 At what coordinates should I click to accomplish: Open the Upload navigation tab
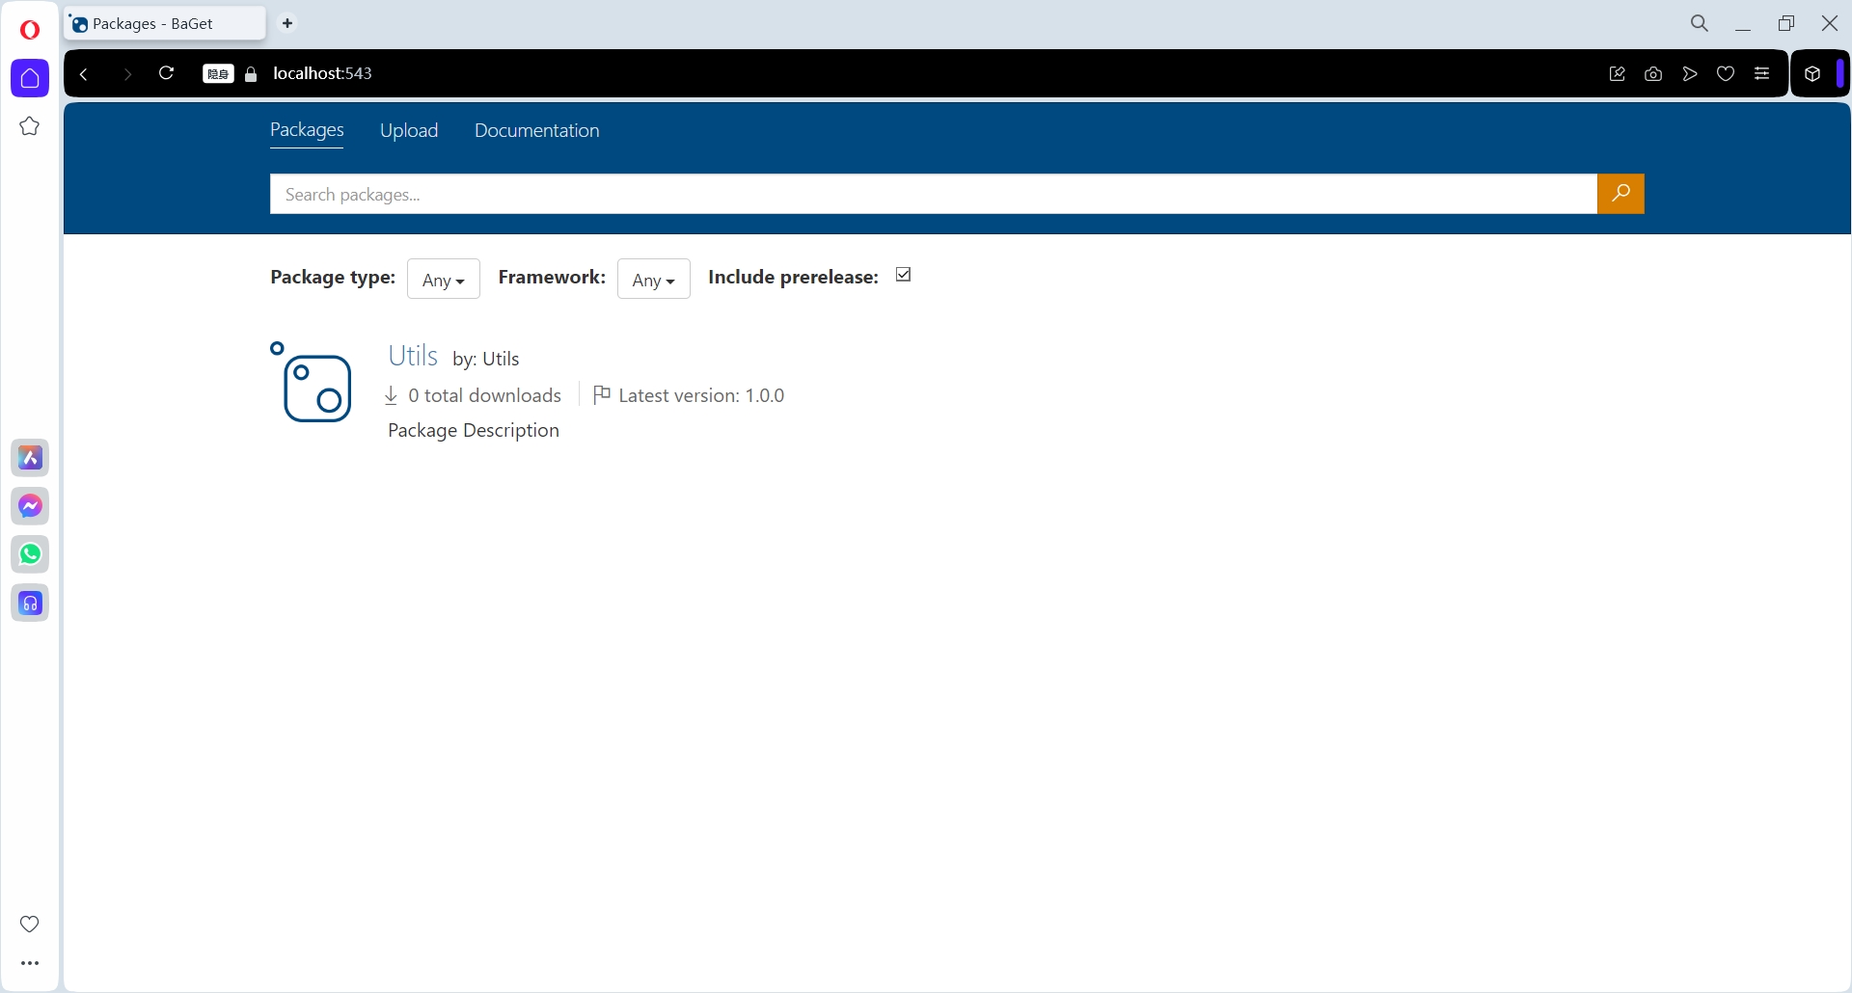click(x=409, y=130)
